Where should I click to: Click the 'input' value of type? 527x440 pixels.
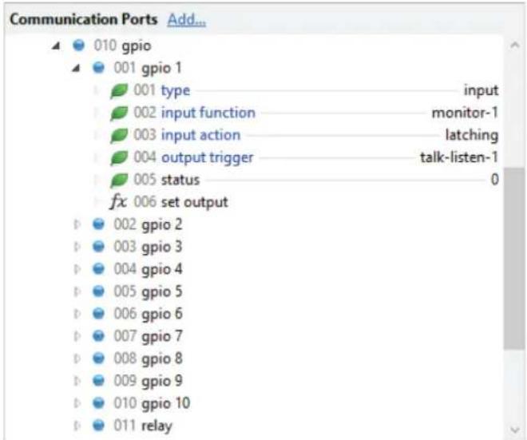pos(481,90)
